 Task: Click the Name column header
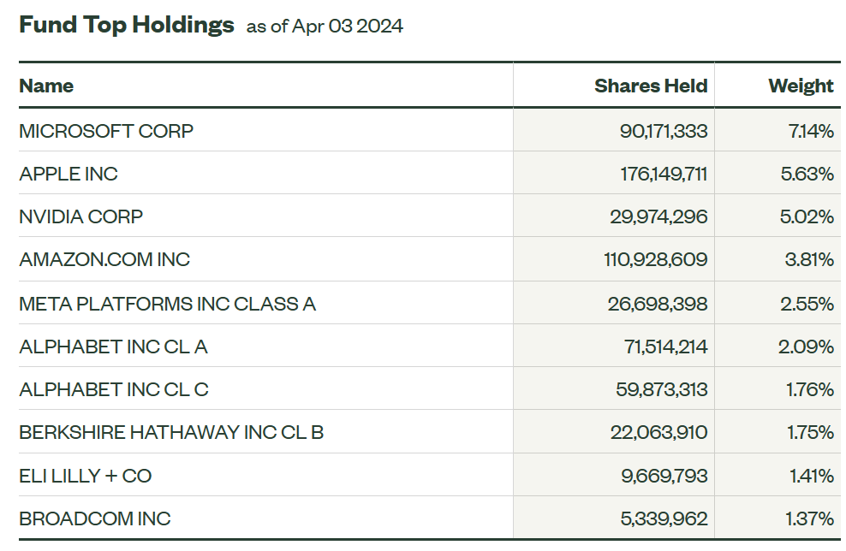click(x=46, y=86)
